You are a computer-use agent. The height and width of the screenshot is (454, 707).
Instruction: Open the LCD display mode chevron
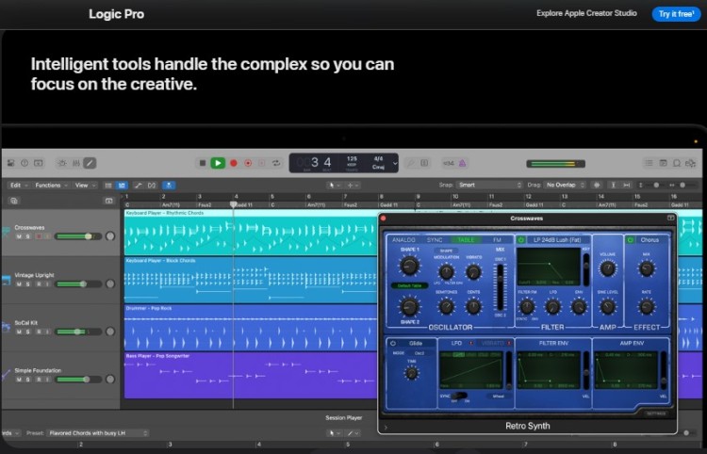[395, 163]
